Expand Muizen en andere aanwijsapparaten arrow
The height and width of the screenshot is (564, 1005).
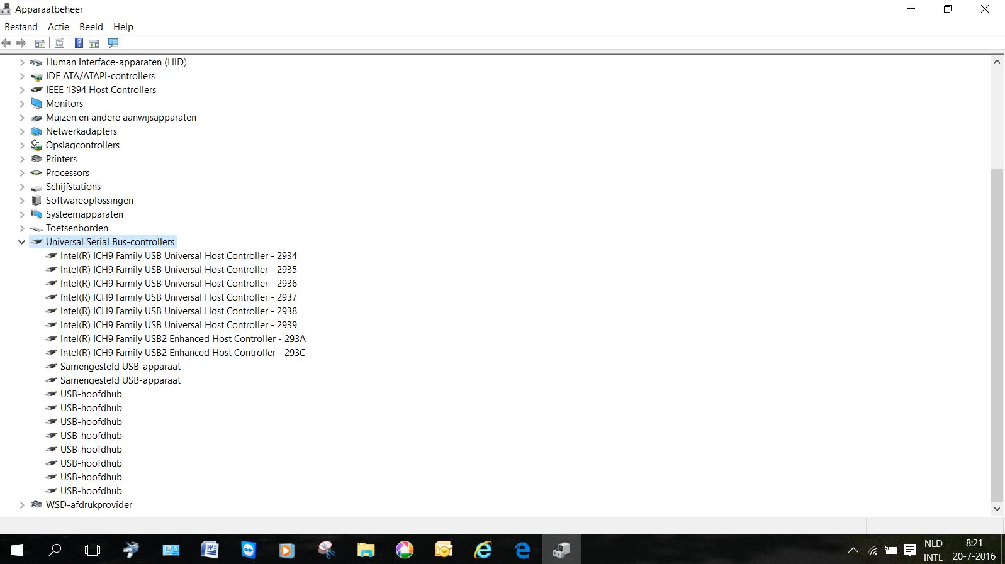coord(22,118)
